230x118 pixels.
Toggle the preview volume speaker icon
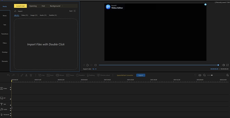pos(224,65)
